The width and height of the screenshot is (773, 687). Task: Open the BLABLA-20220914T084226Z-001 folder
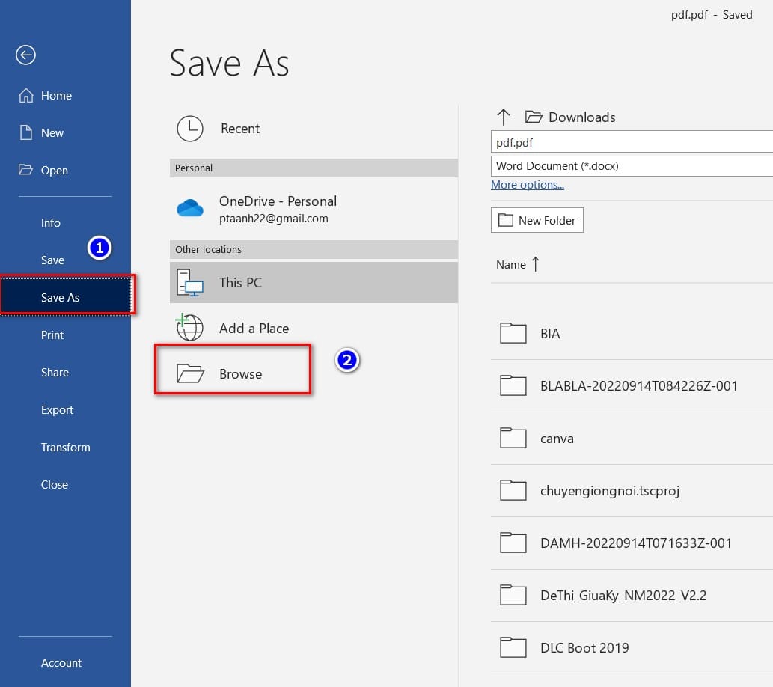(632, 385)
